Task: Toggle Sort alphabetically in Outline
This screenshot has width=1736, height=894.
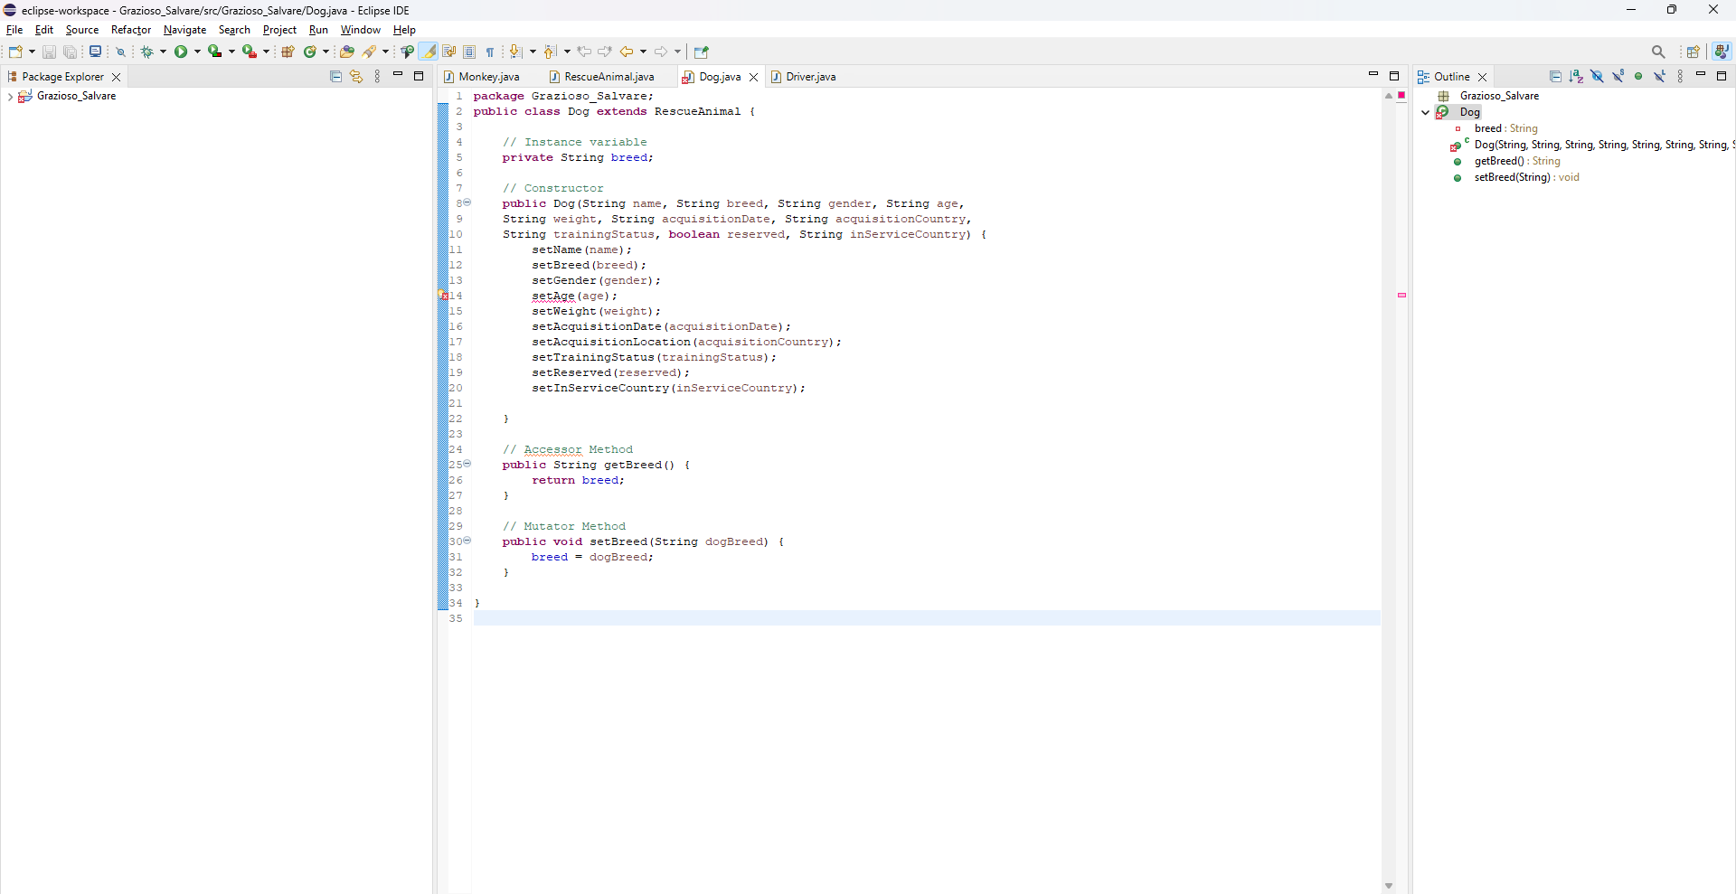Action: pyautogui.click(x=1576, y=77)
